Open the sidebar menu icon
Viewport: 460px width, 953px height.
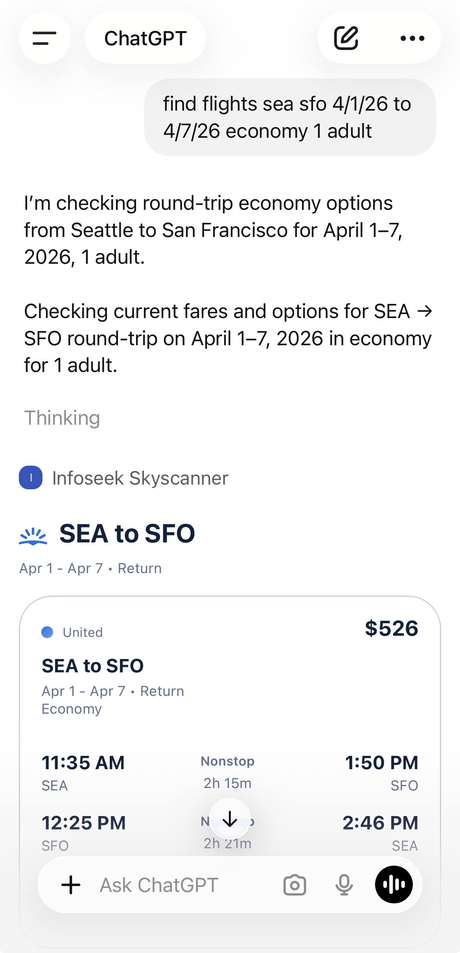pos(45,38)
